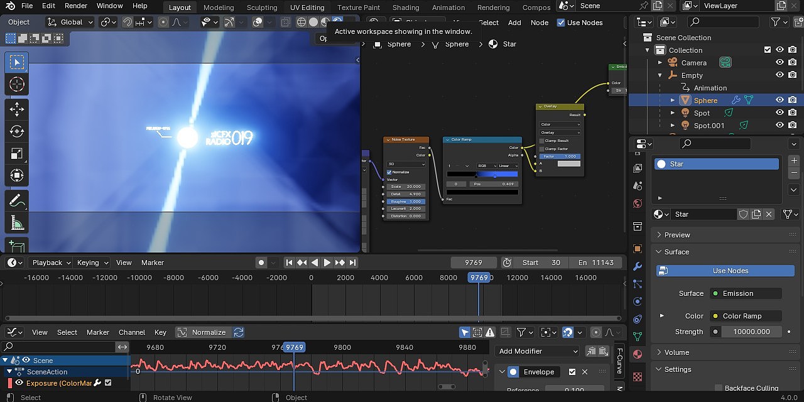
Task: Toggle Normalize checkbox in Noise Texture node
Action: 389,172
